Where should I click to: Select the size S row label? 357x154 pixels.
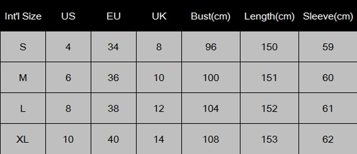pyautogui.click(x=23, y=47)
